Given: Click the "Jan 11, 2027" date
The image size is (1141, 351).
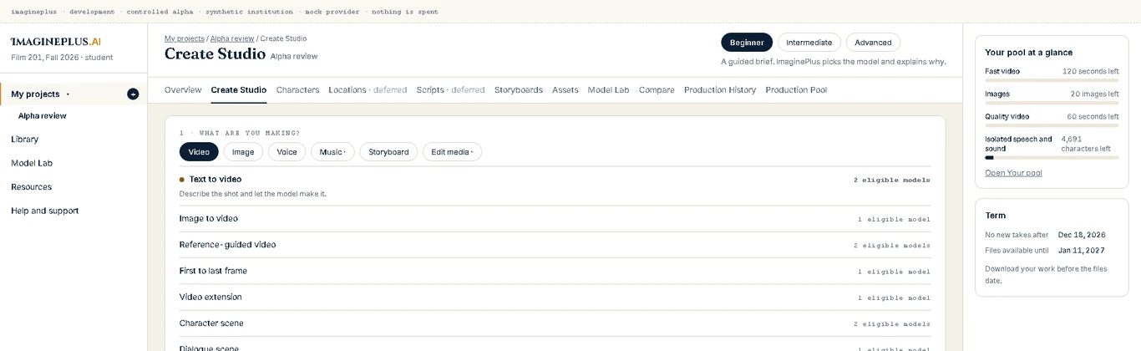Looking at the screenshot, I should [x=1081, y=250].
